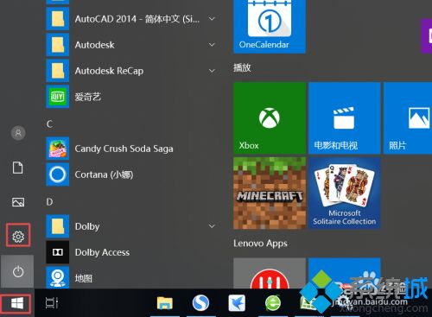Launch the Xbox tile

point(270,118)
